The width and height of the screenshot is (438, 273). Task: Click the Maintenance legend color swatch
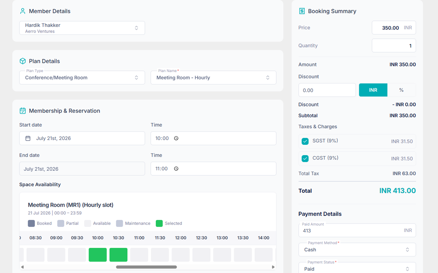coord(119,223)
